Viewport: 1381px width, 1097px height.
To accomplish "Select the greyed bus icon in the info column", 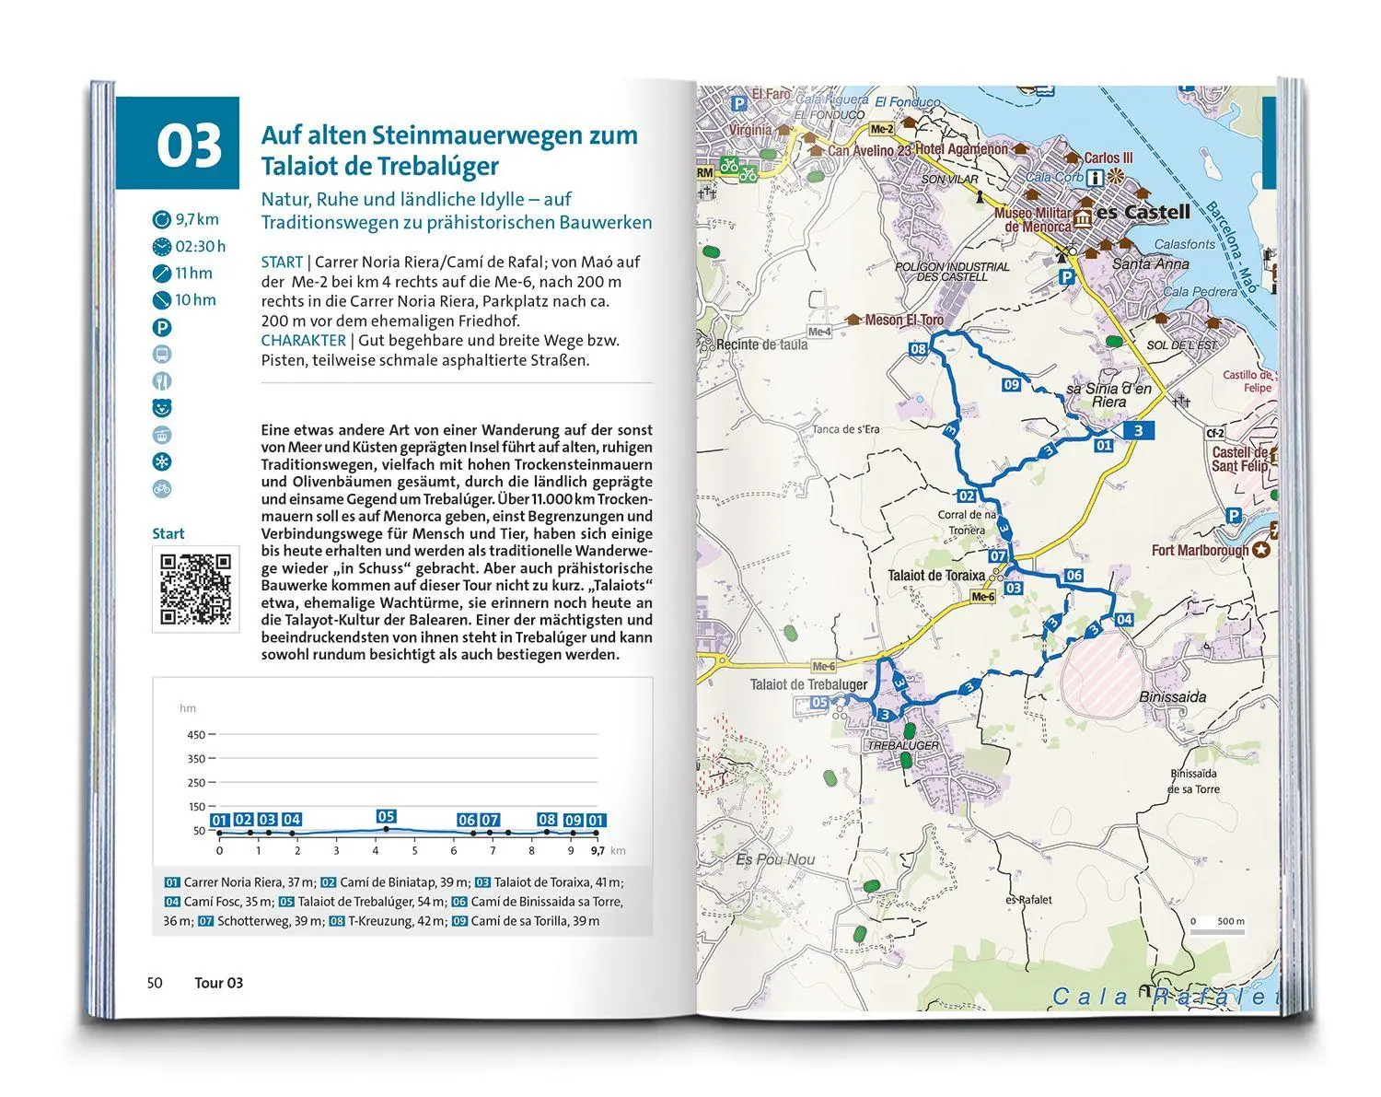I will click(162, 355).
